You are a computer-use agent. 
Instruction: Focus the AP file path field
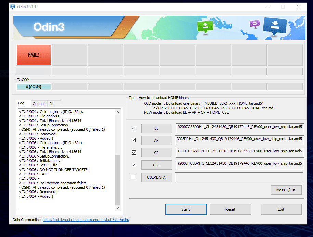tap(240, 140)
